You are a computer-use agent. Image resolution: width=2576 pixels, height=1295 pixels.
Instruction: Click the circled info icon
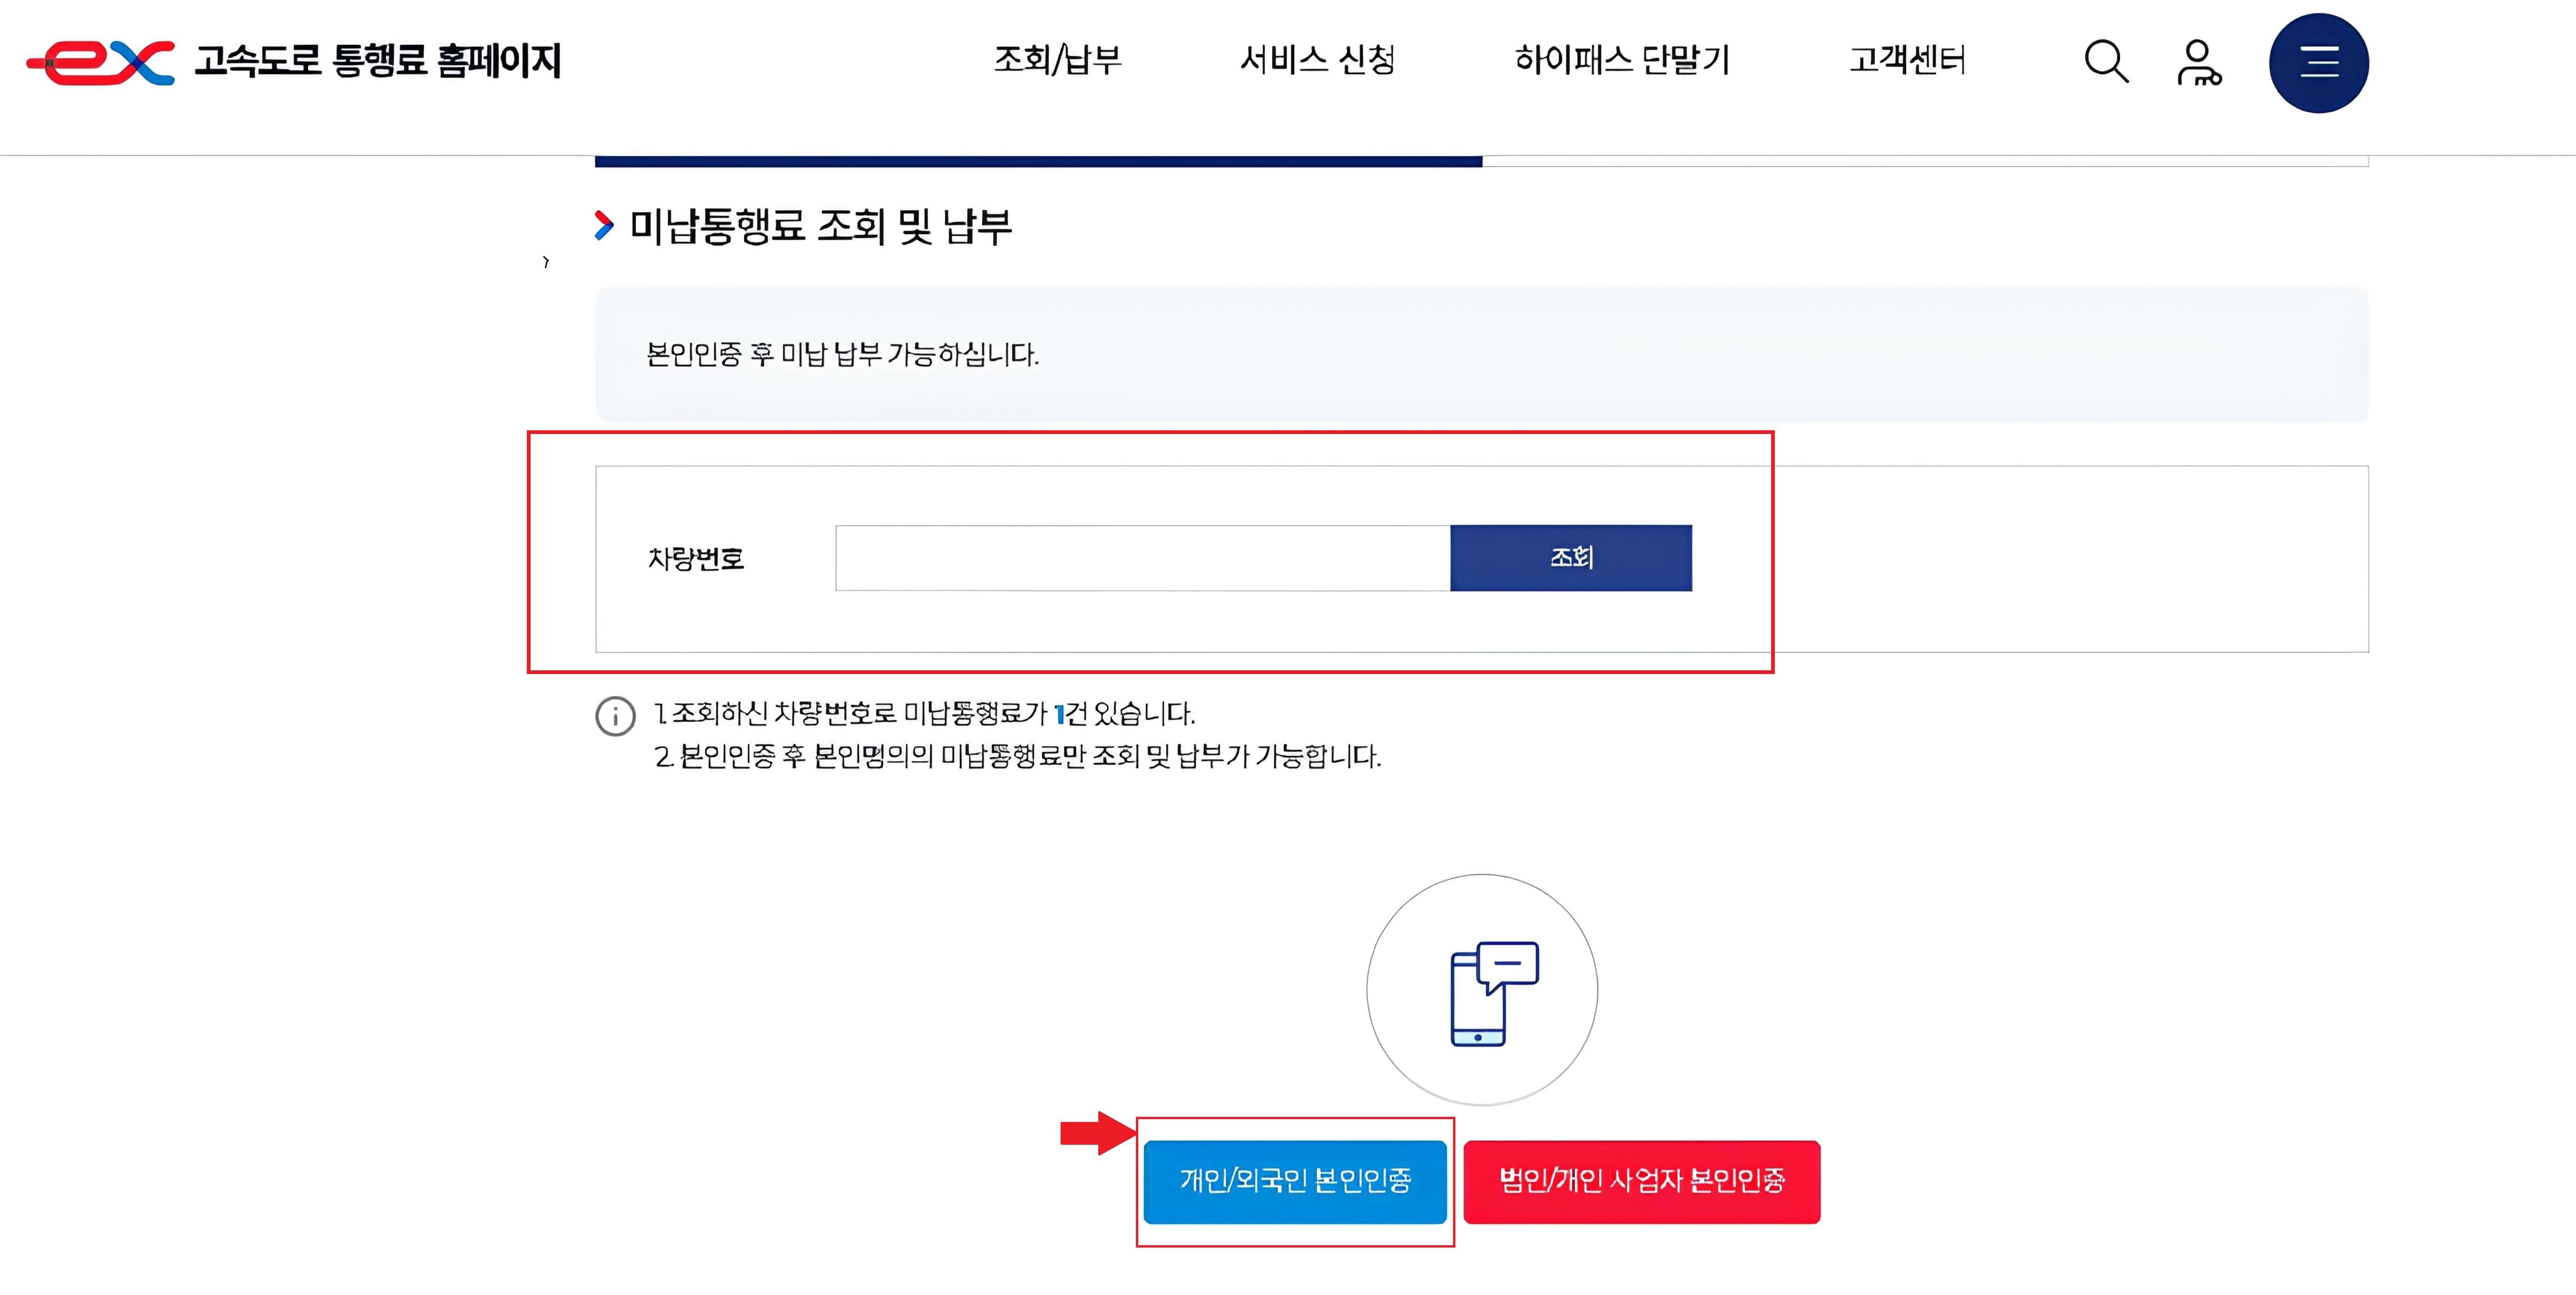(x=615, y=716)
